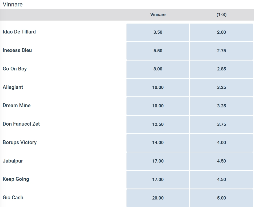The width and height of the screenshot is (254, 207).
Task: Click the horse name Gio Cash
Action: 13,198
